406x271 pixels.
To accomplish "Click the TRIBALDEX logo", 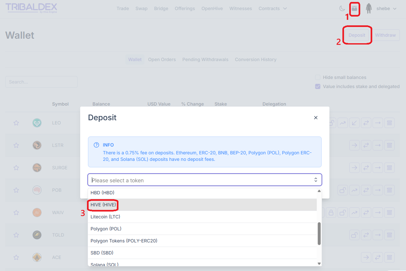I will (31, 8).
